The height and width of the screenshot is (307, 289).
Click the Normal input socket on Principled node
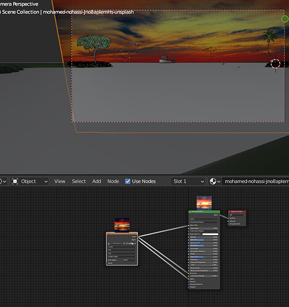189,282
